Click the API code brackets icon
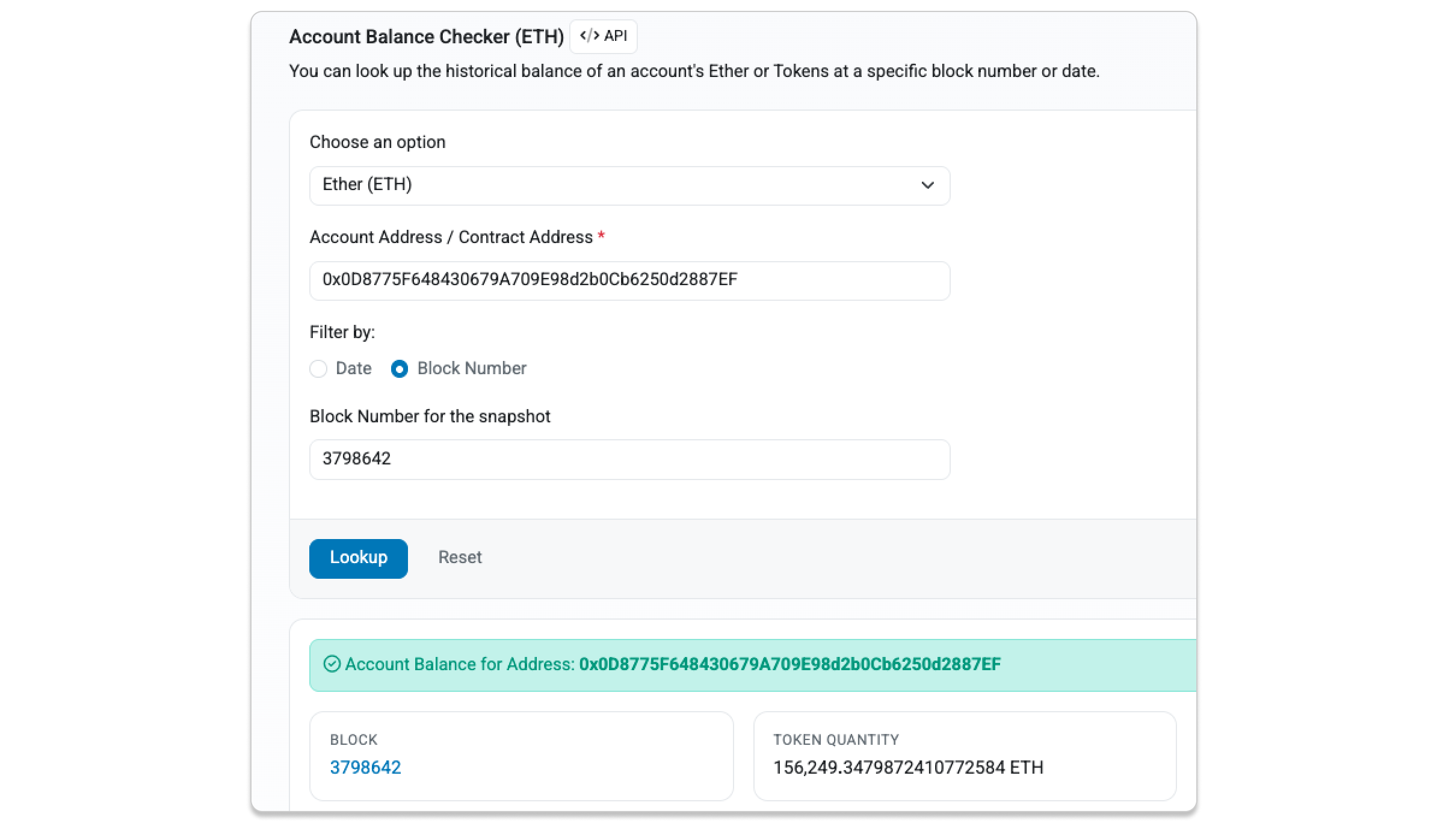 pos(589,36)
